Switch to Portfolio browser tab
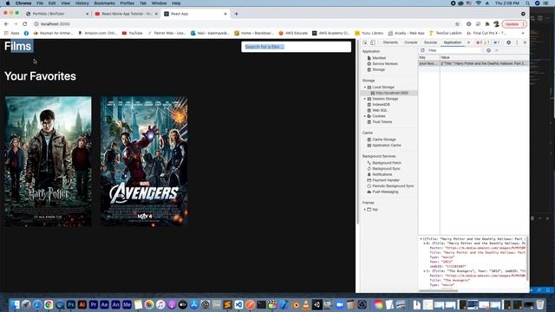 coord(57,14)
